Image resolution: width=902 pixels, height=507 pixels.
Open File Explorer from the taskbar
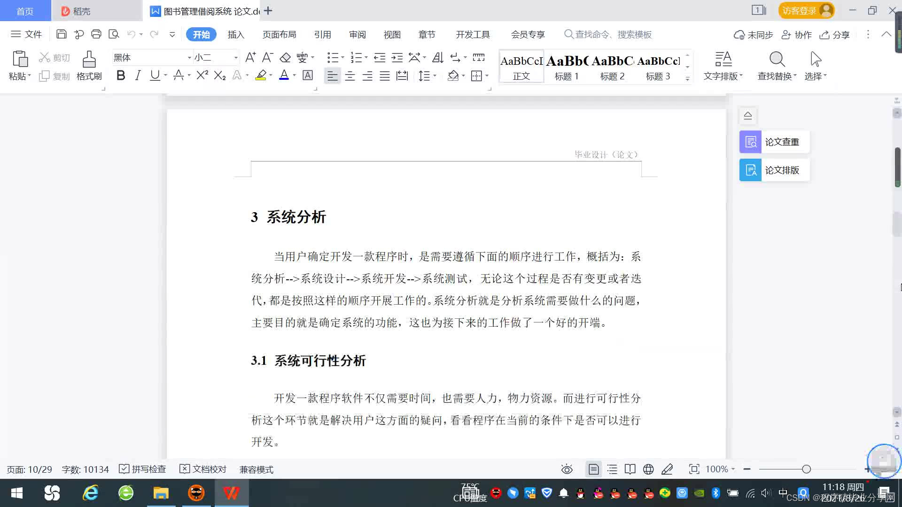161,493
